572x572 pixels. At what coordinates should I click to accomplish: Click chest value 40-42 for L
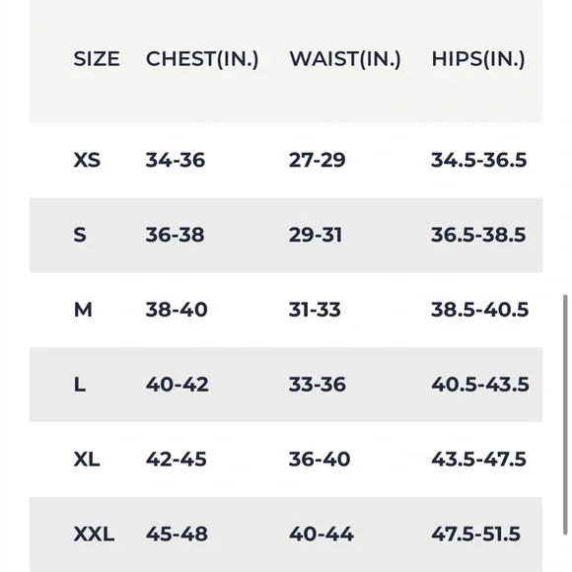point(177,385)
